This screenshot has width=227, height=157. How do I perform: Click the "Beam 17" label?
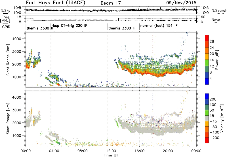click(111, 3)
